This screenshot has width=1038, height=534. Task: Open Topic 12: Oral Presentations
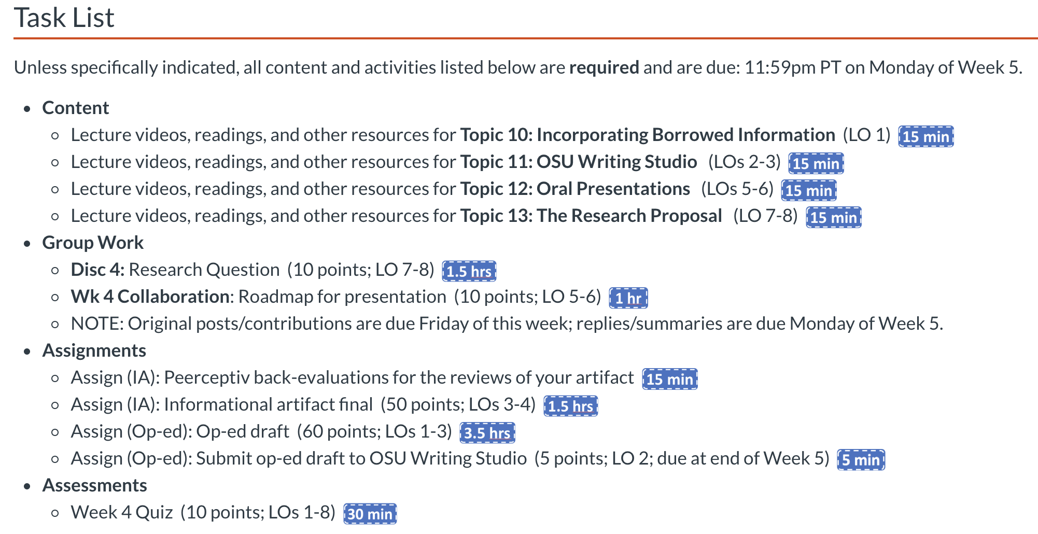[x=575, y=189]
